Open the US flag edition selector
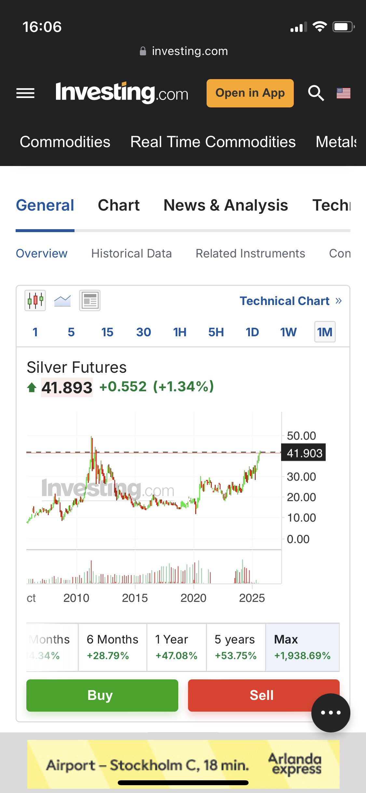Viewport: 366px width, 793px height. tap(343, 93)
